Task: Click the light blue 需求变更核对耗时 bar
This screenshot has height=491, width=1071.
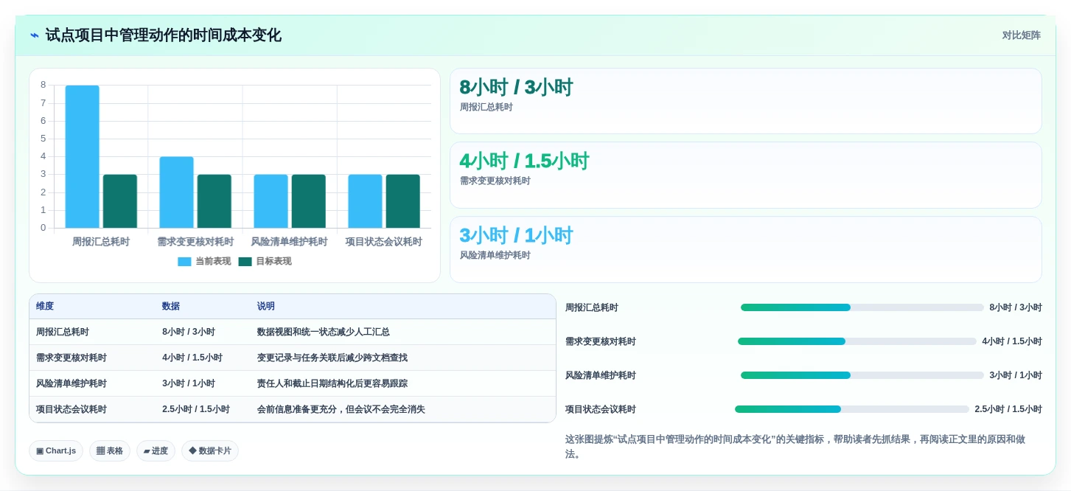Action: [x=176, y=192]
